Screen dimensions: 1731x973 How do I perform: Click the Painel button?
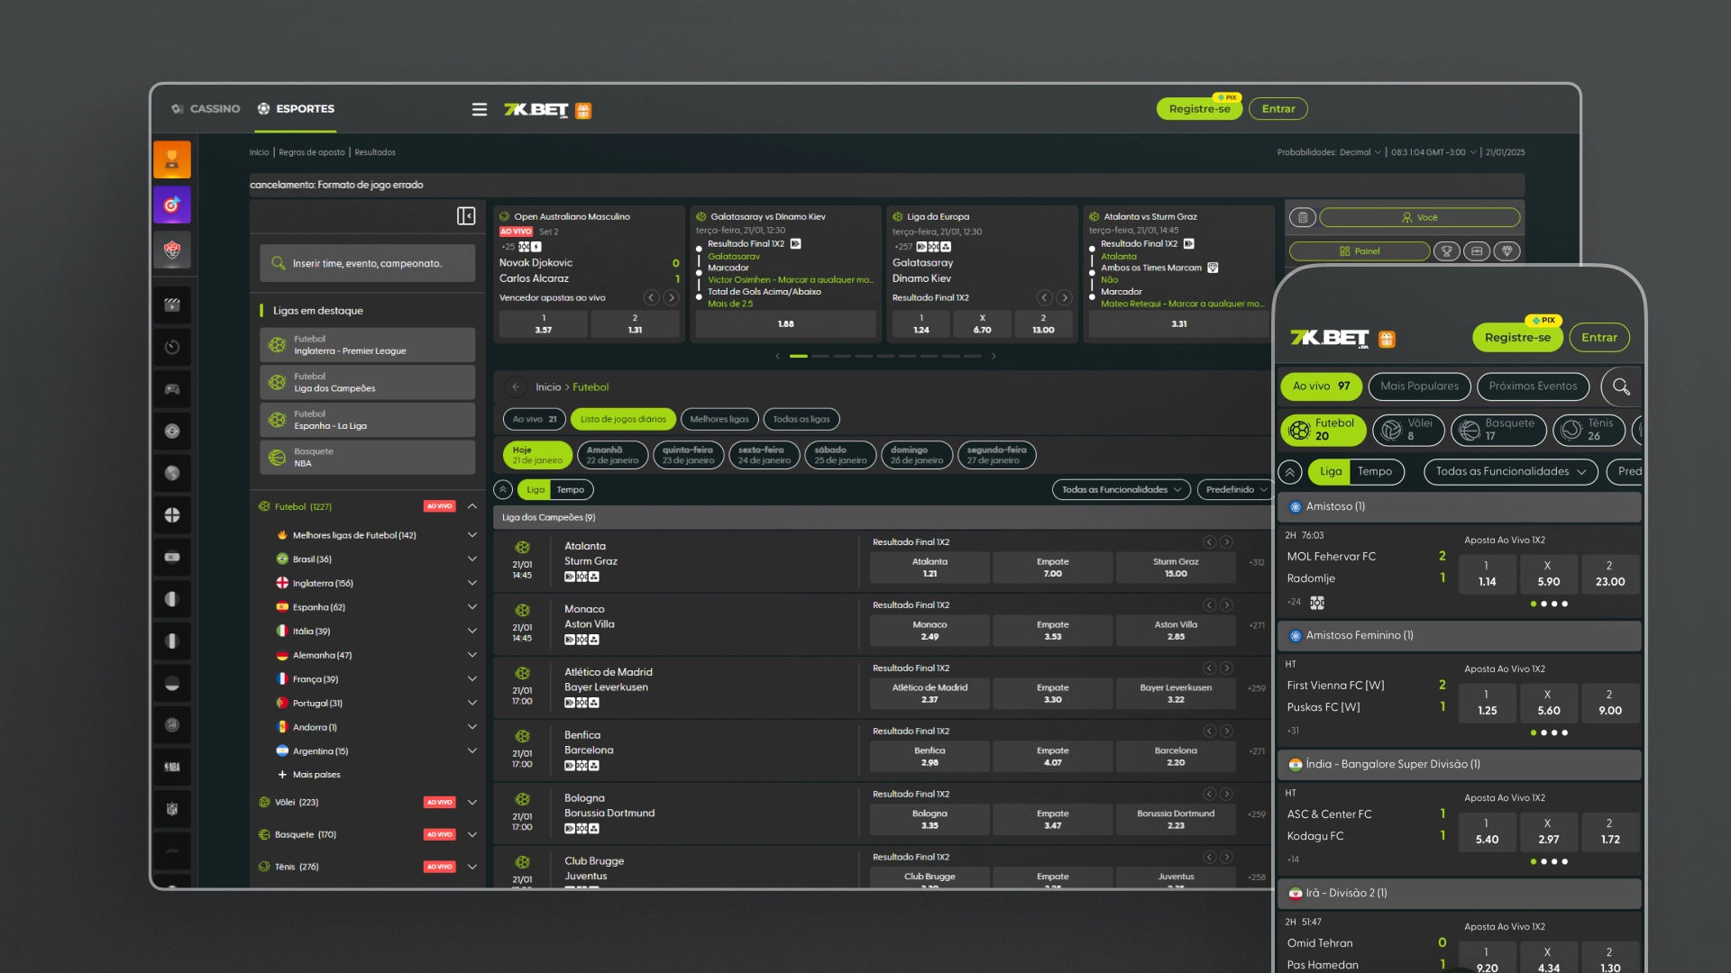[x=1360, y=251]
